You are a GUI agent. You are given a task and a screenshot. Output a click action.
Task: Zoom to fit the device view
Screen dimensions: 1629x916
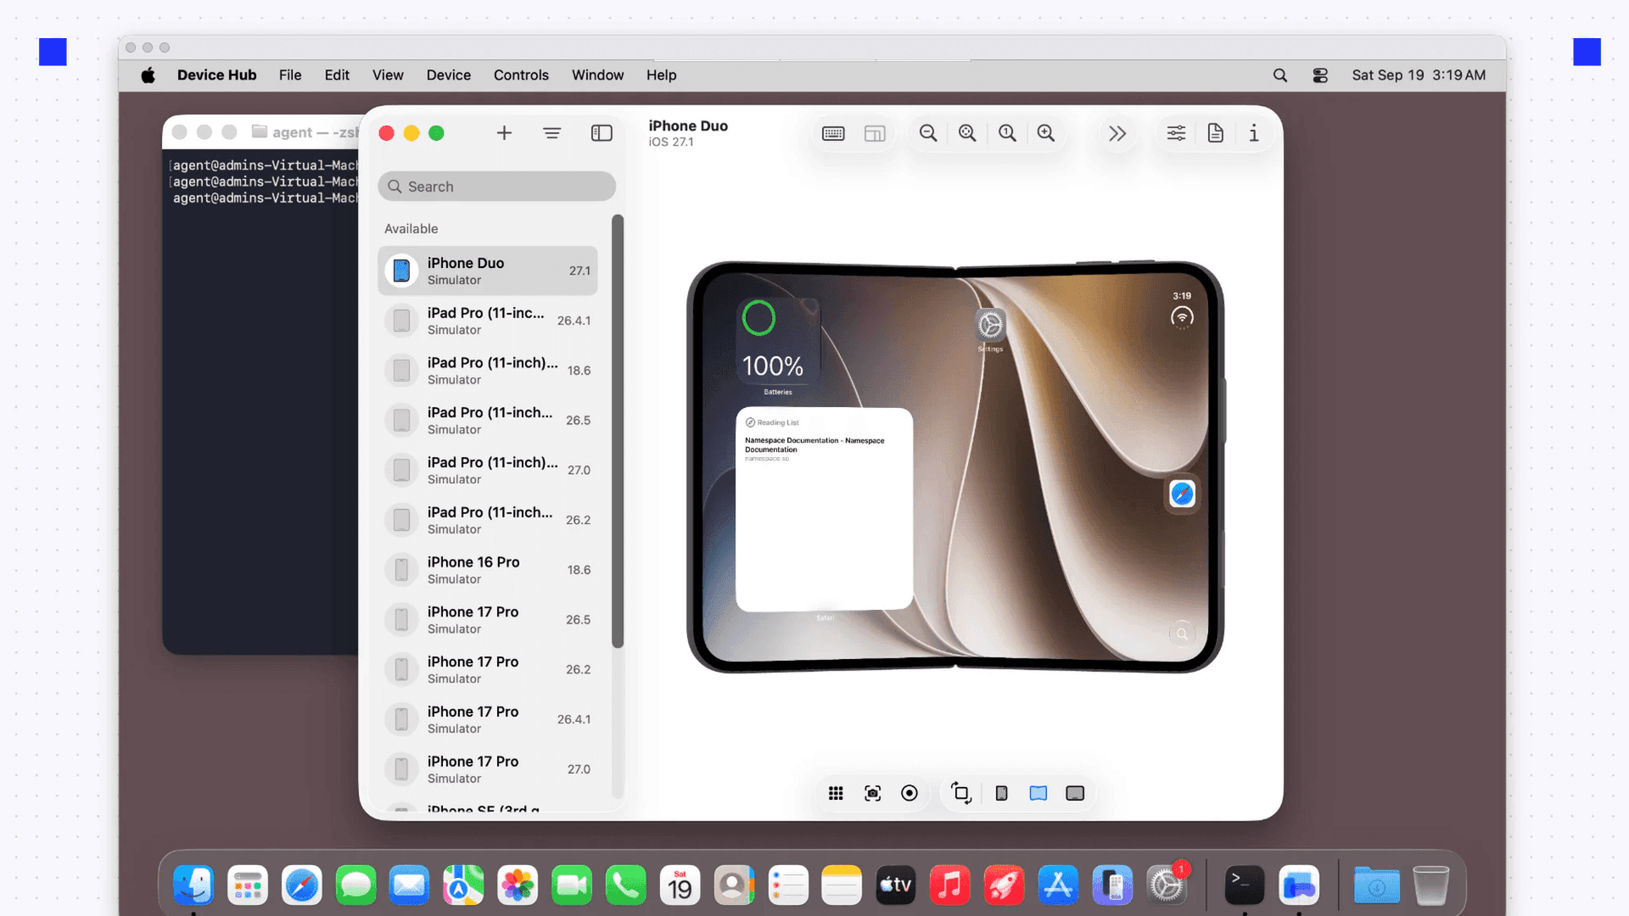coord(967,133)
